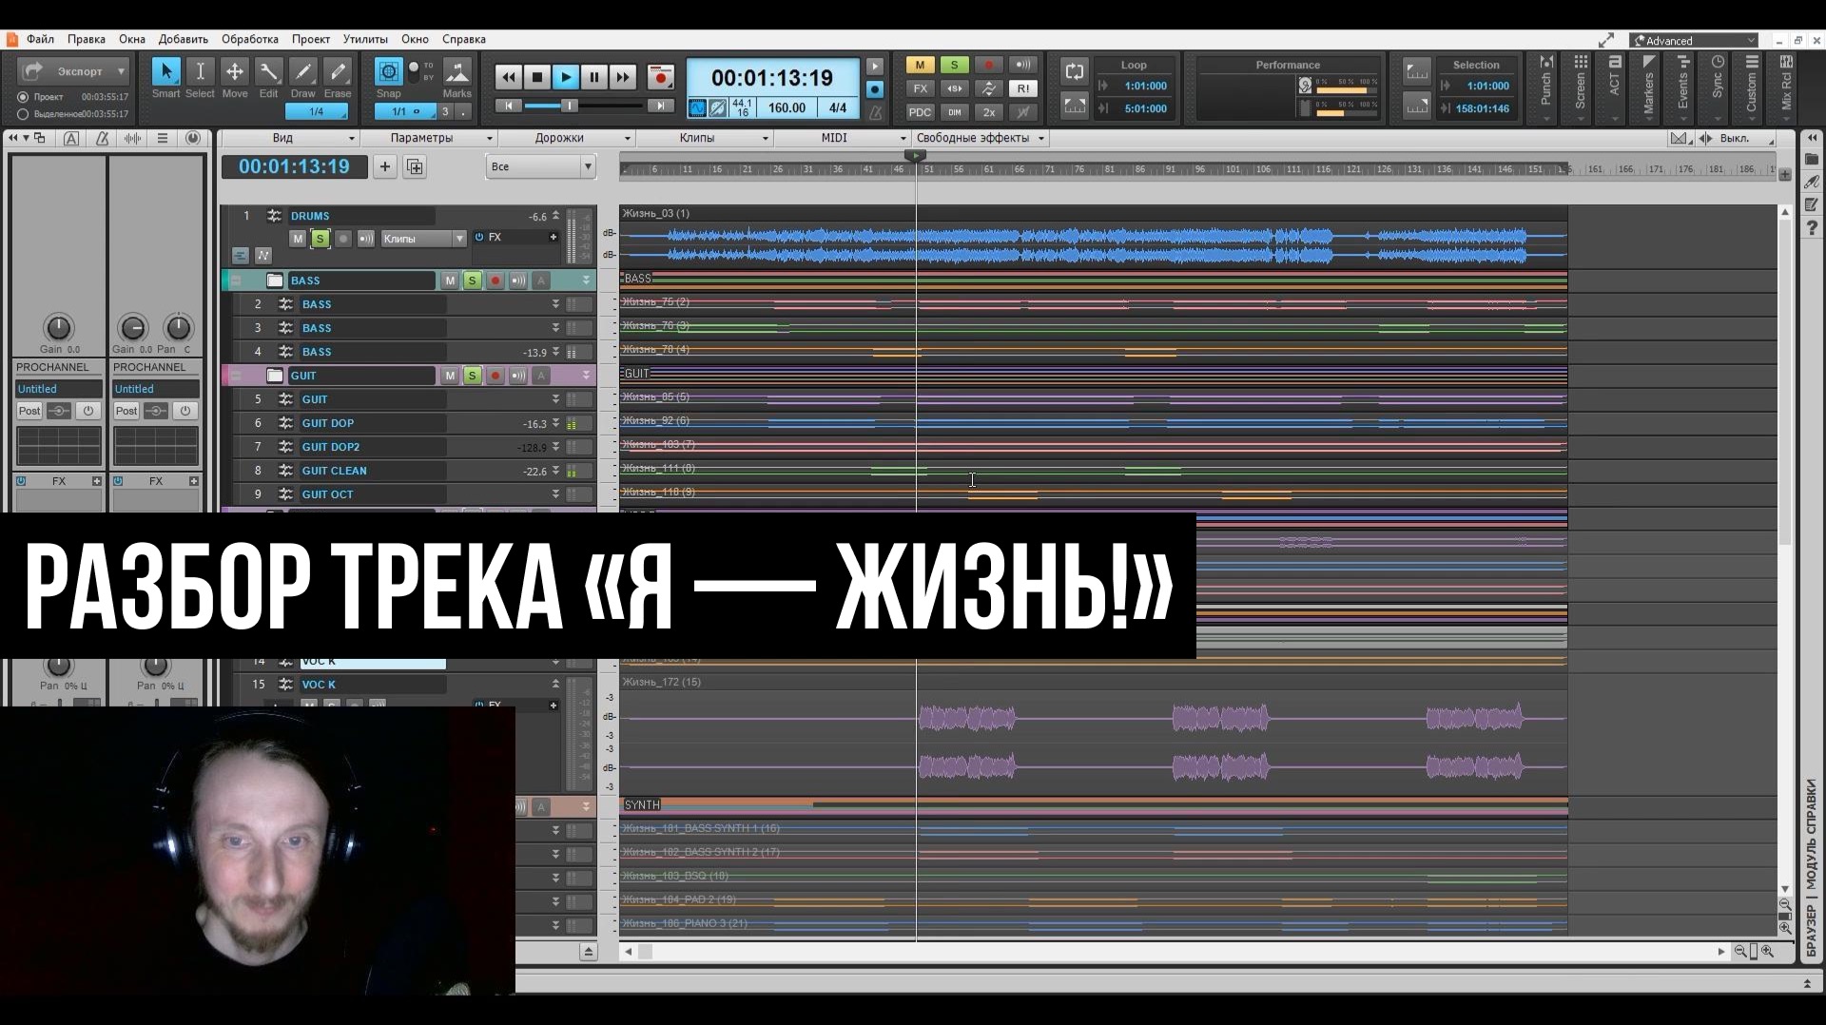Open the Файл menu
Screen dimensions: 1826x1025
pos(40,39)
